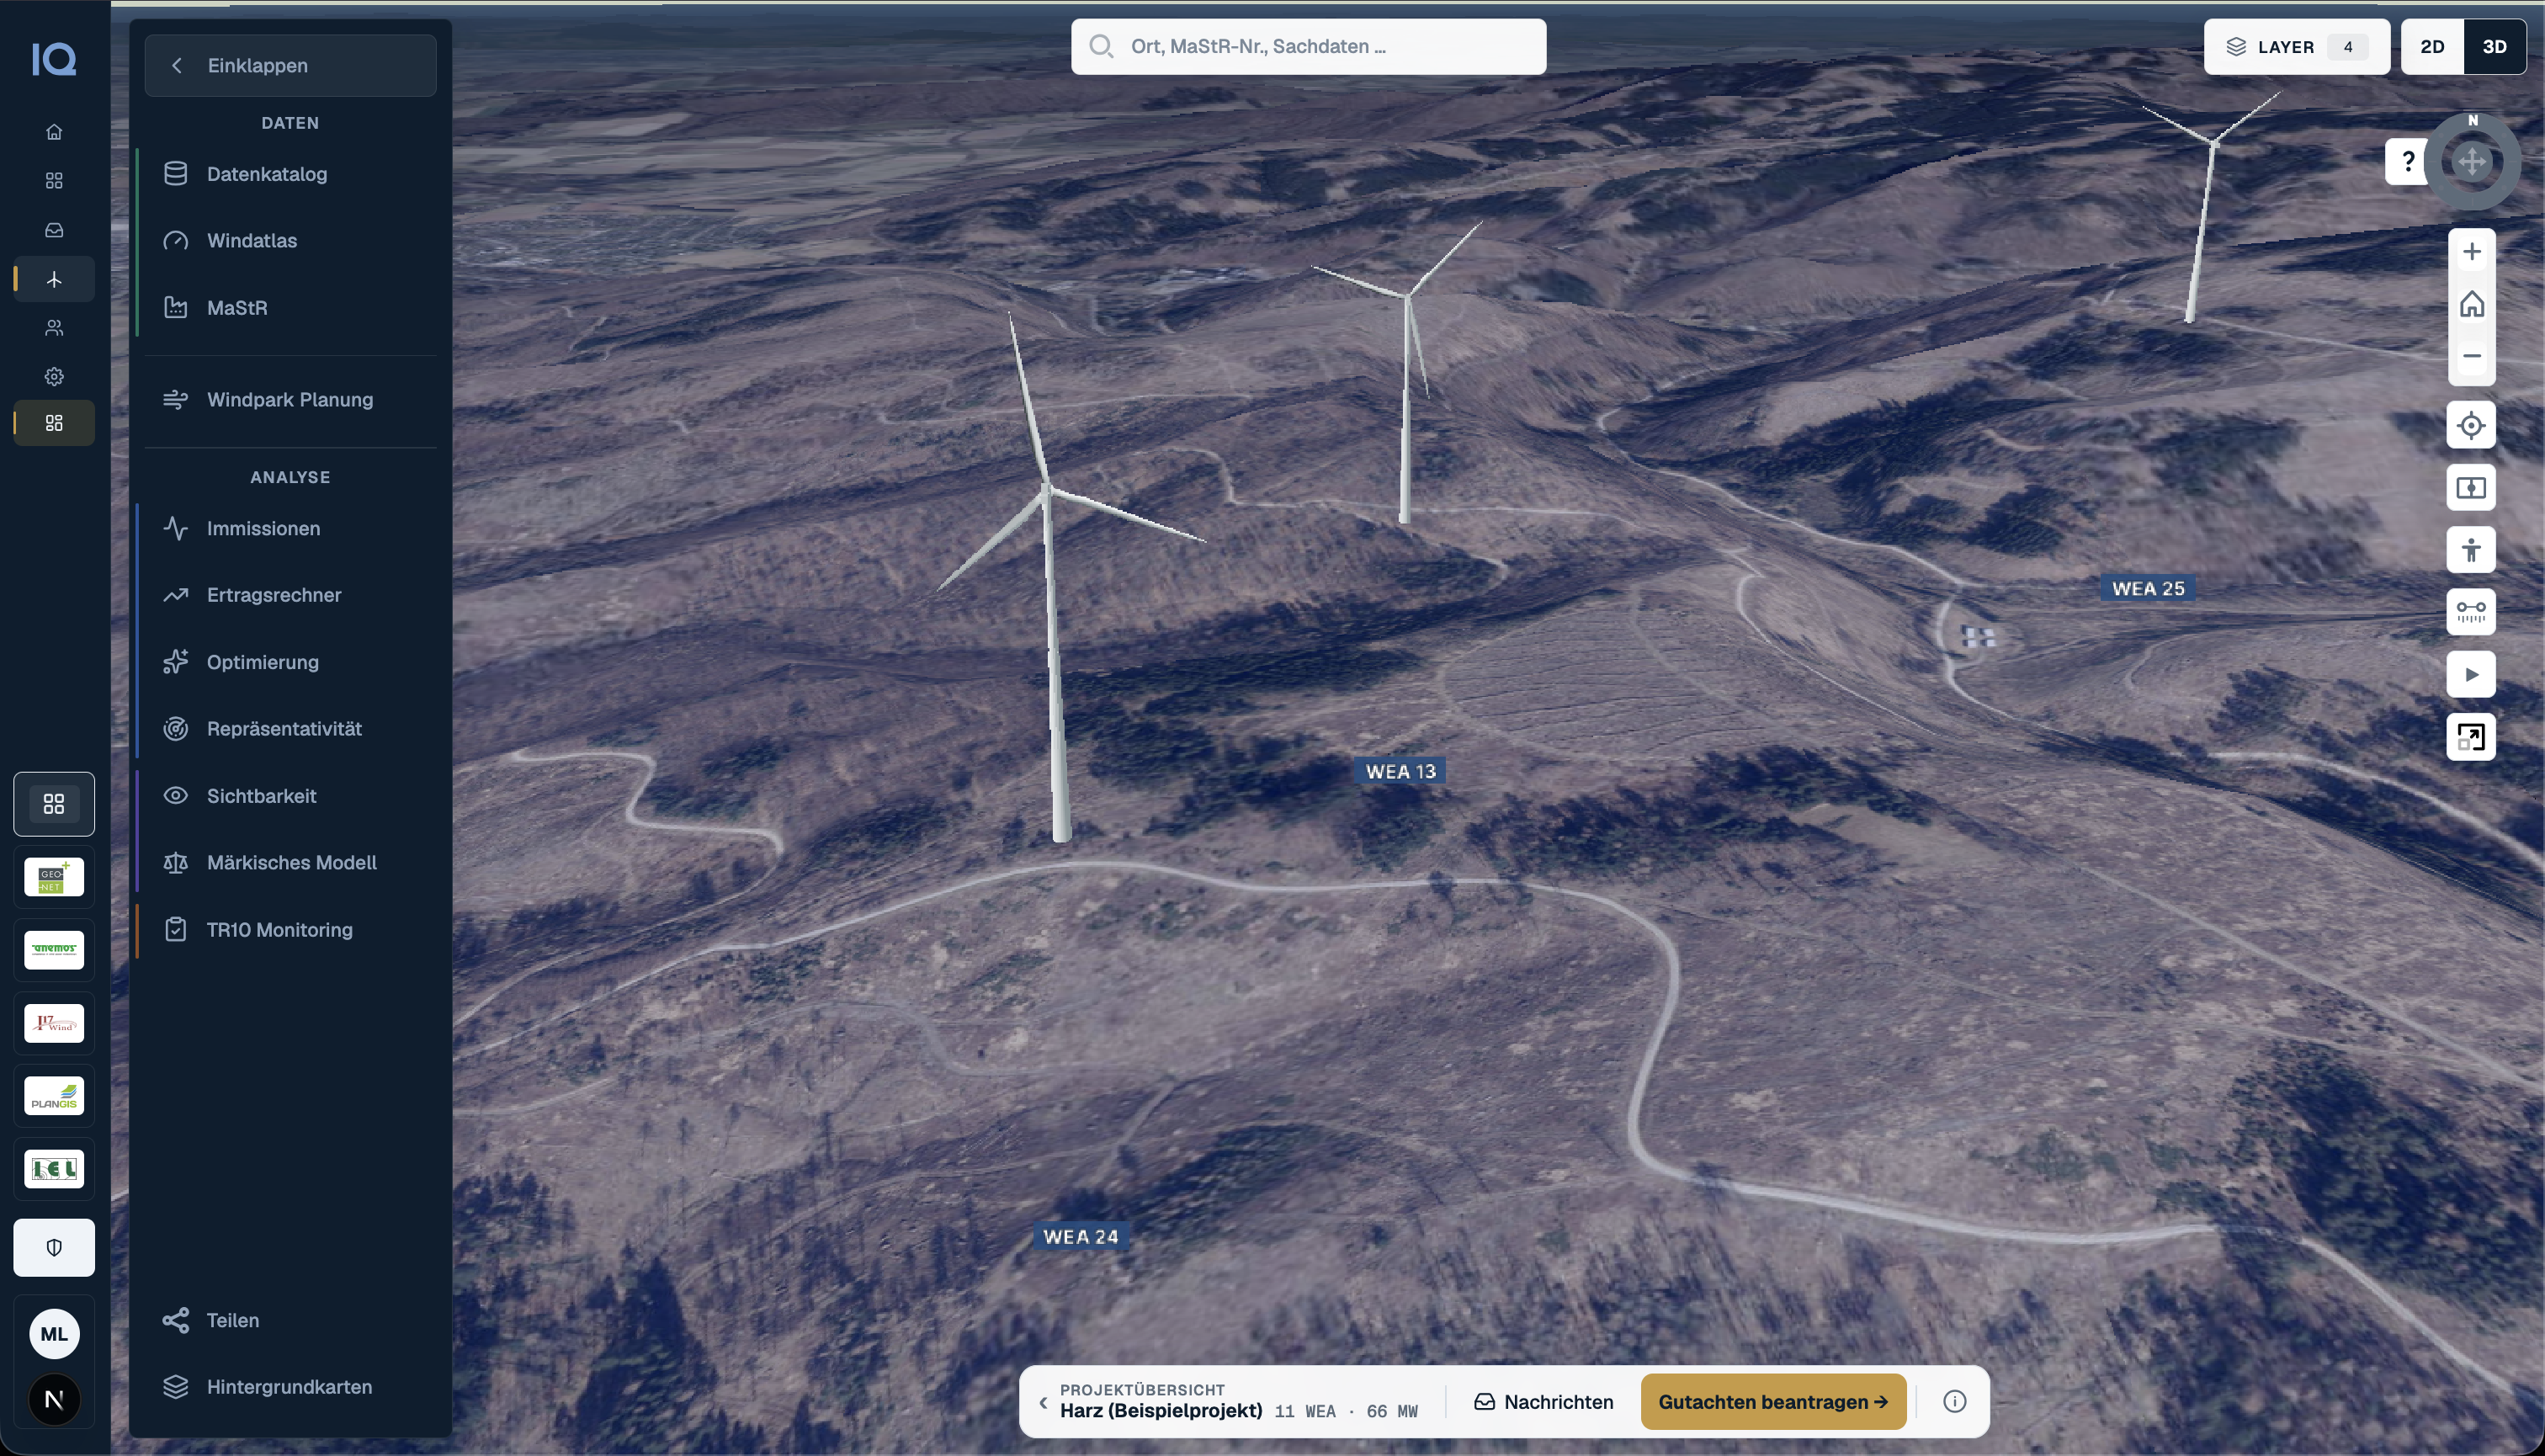The image size is (2545, 1456).
Task: Click the search field for Ort, MaStR-Nr.
Action: pos(1308,47)
